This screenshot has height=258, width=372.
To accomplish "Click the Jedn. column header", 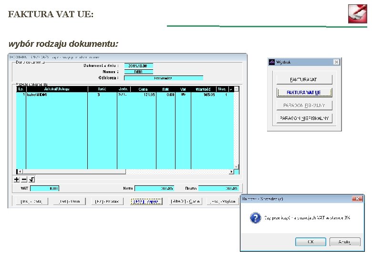I will [x=124, y=89].
